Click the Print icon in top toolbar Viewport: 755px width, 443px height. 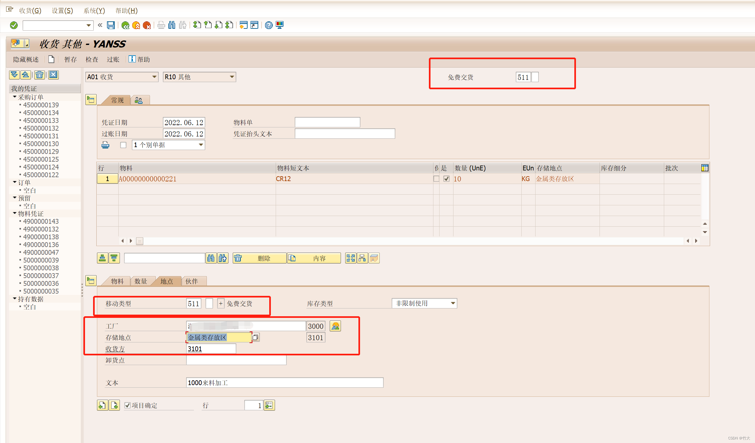pyautogui.click(x=161, y=25)
